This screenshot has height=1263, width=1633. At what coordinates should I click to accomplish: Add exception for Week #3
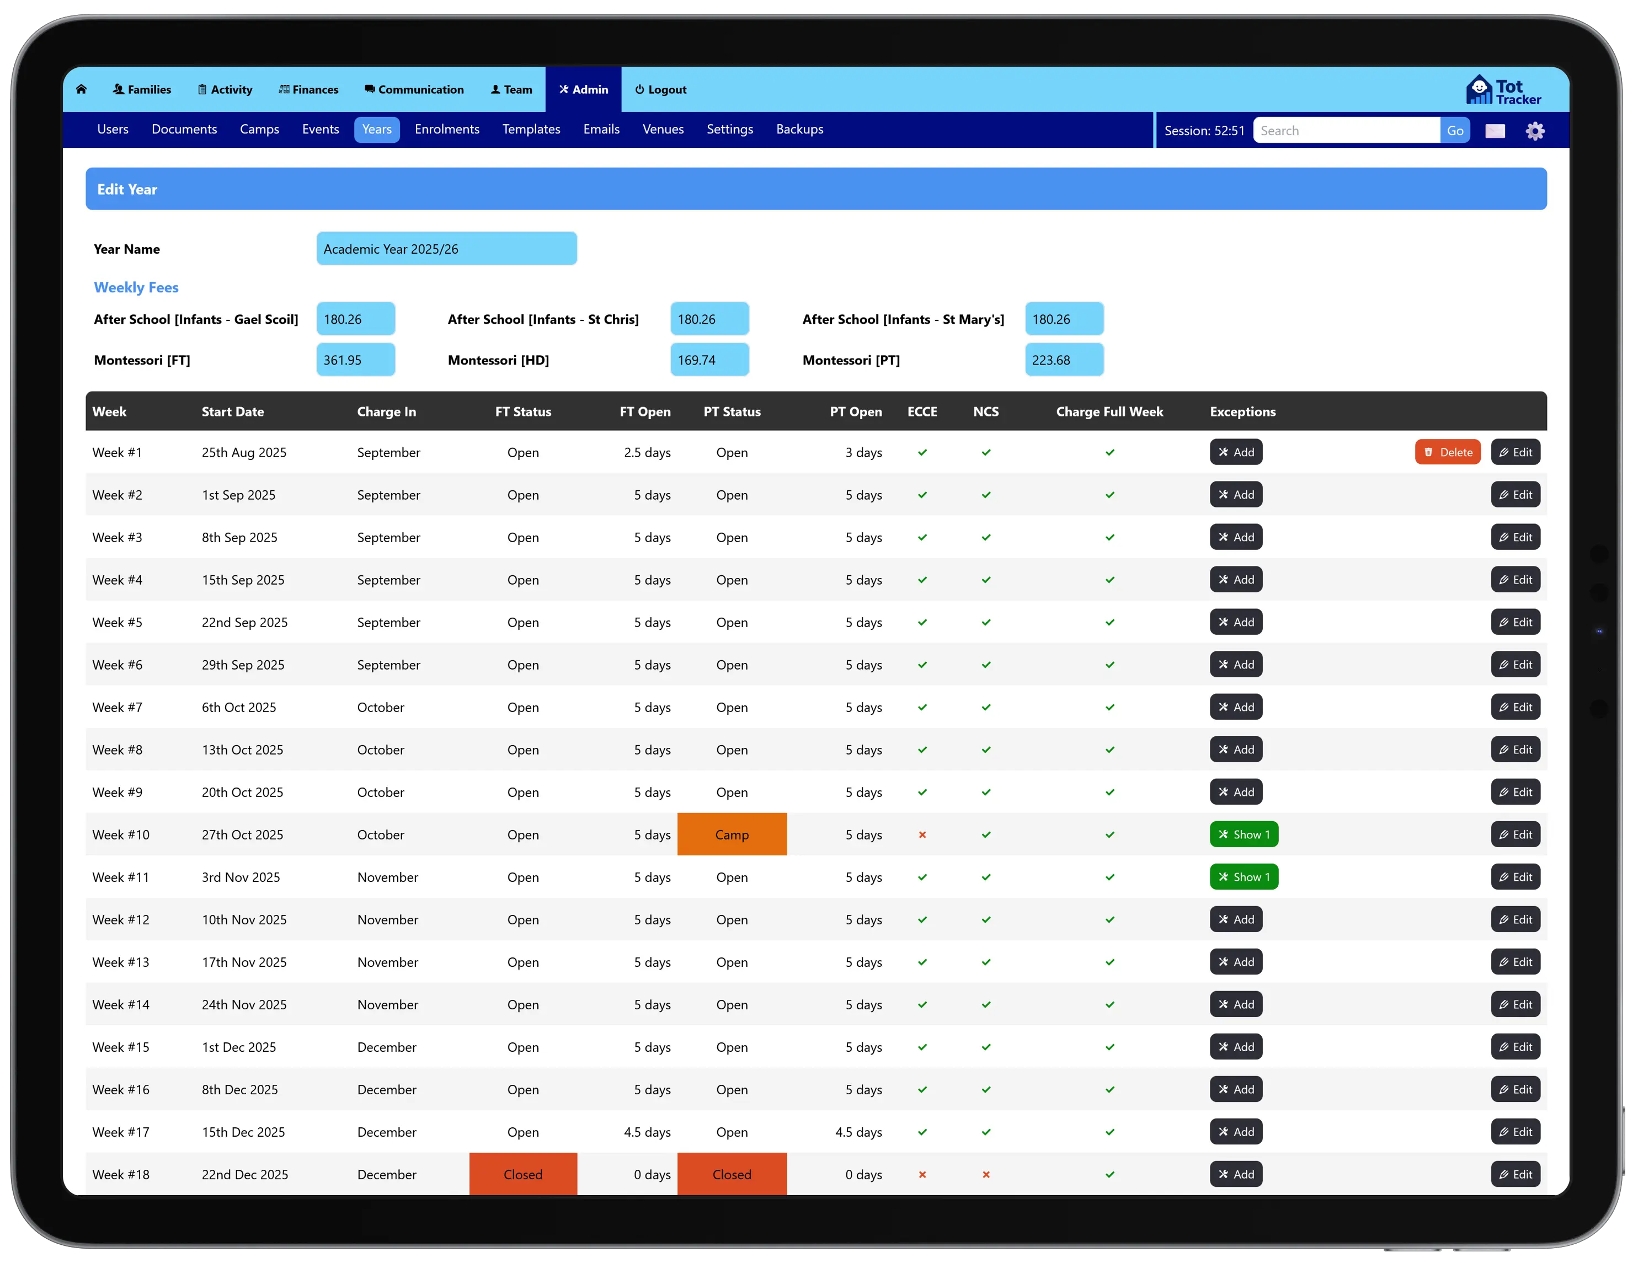click(x=1235, y=537)
